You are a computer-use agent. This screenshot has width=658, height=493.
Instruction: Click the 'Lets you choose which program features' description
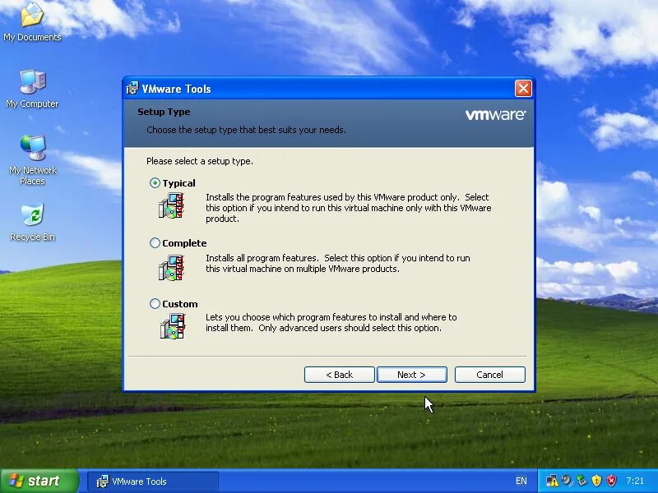click(x=331, y=322)
